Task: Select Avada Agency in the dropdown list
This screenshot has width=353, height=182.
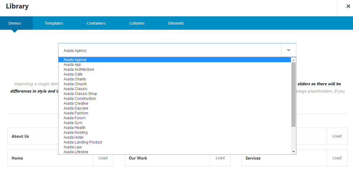Action: click(175, 60)
